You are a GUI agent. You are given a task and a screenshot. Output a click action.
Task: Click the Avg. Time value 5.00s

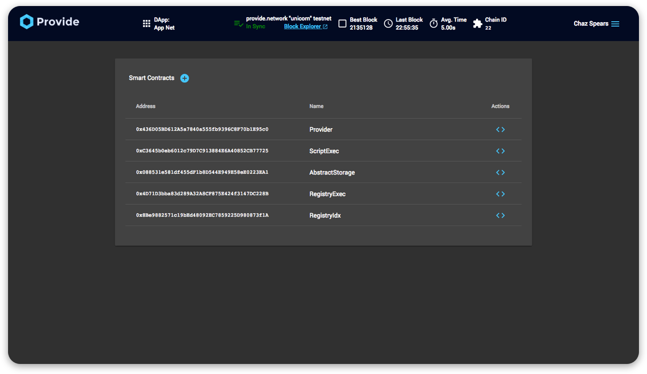[448, 28]
